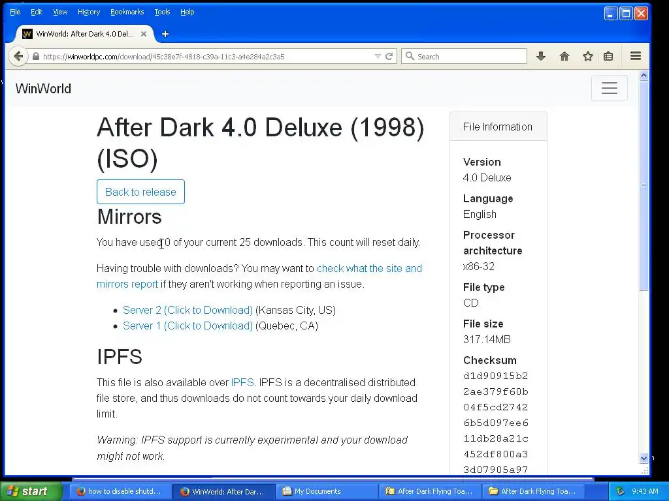The height and width of the screenshot is (501, 669).
Task: Open check what the site and mirrors report link
Action: (x=259, y=276)
